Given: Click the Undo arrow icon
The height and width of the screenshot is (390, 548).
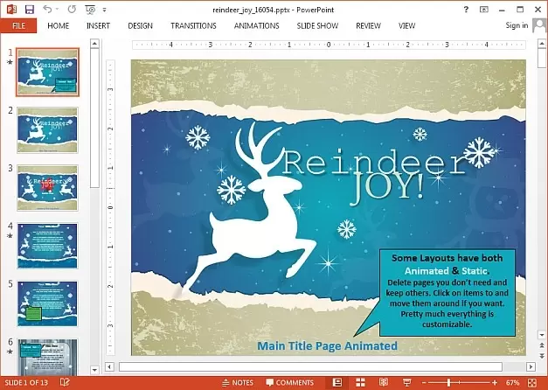Looking at the screenshot, I should tap(47, 9).
